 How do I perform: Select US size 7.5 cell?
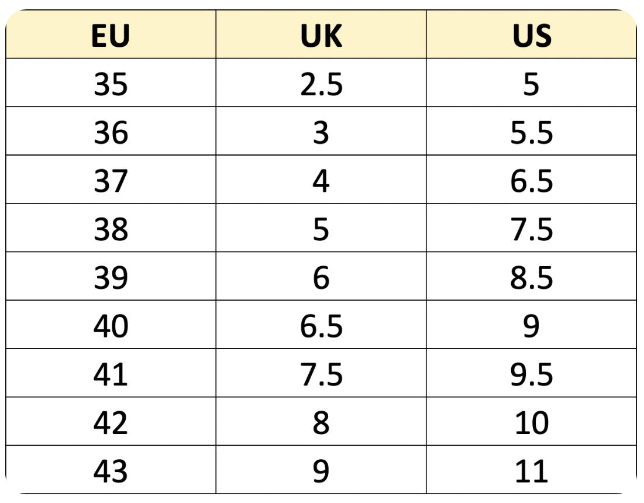point(532,229)
